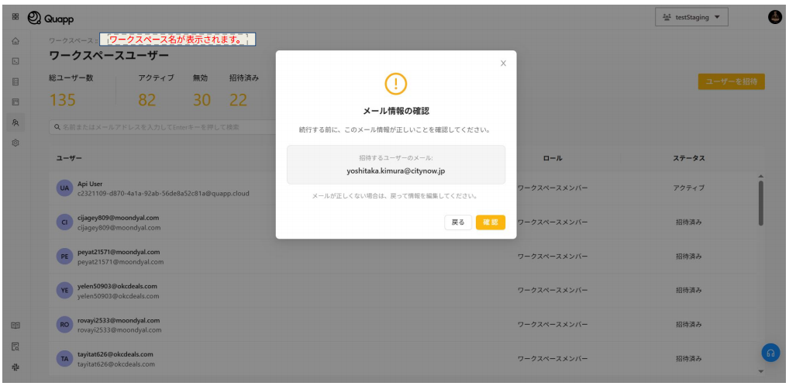
Task: Open the apps grid icon
Action: click(x=16, y=17)
